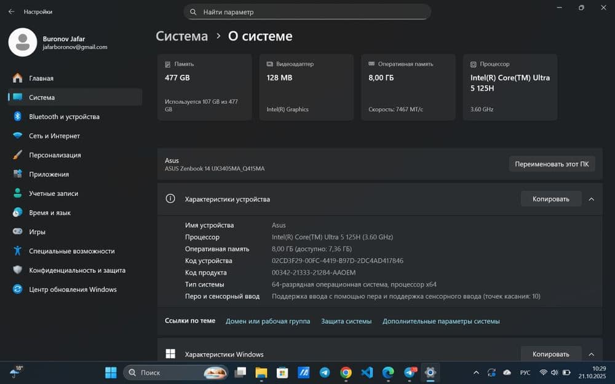Show hidden tray icons chevron
615x384 pixels.
[x=476, y=372]
